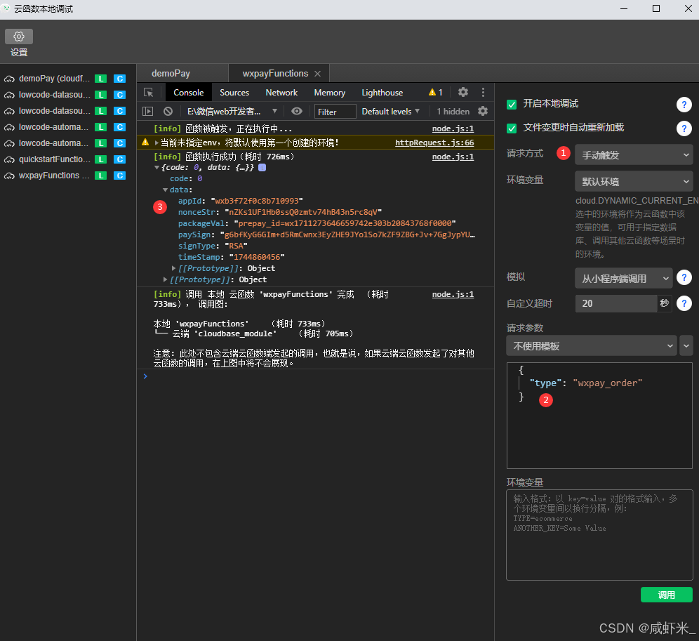Open the execution context E:\微信web开发者 dropdown

(x=232, y=112)
